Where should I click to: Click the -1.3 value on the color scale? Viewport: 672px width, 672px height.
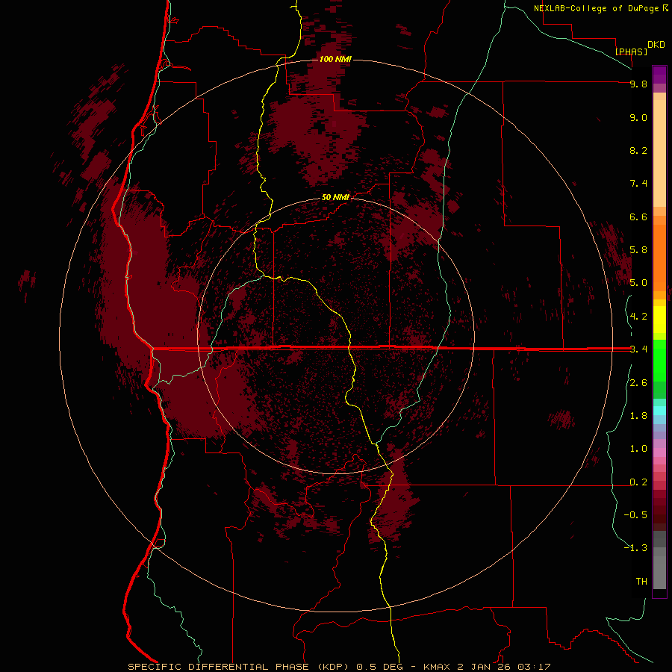click(x=635, y=548)
